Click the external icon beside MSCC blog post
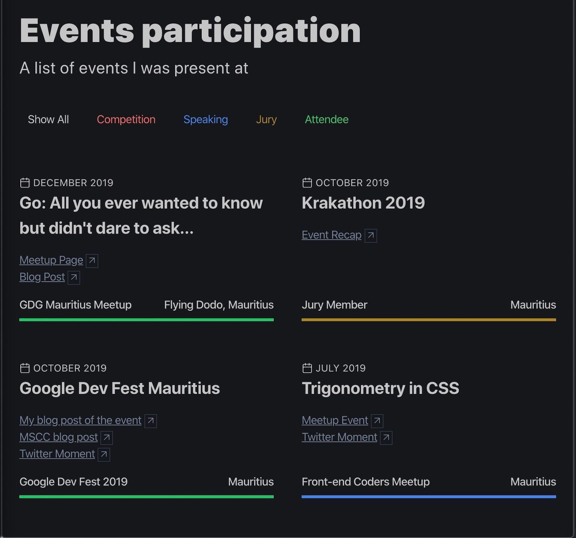 click(x=107, y=438)
